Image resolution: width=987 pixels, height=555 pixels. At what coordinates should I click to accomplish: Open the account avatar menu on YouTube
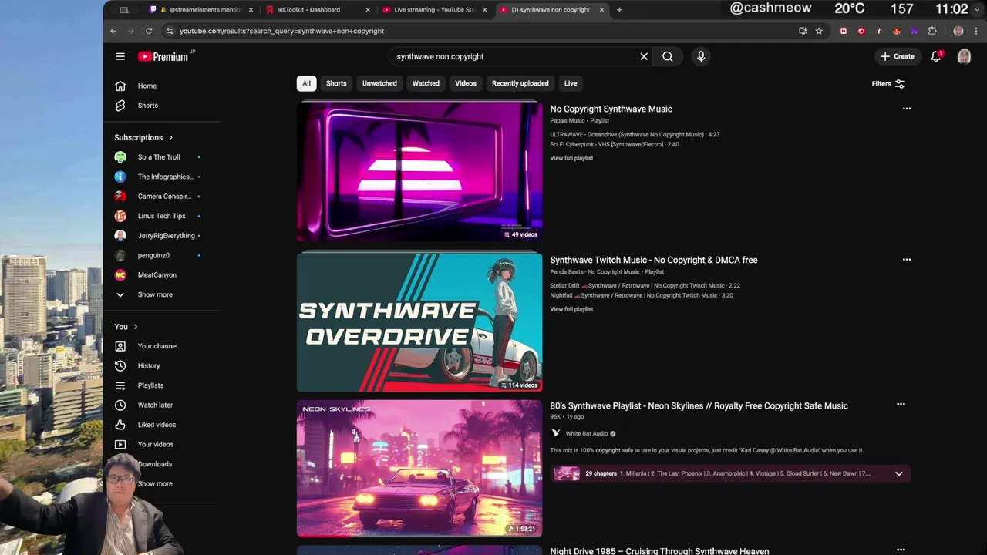pos(964,56)
